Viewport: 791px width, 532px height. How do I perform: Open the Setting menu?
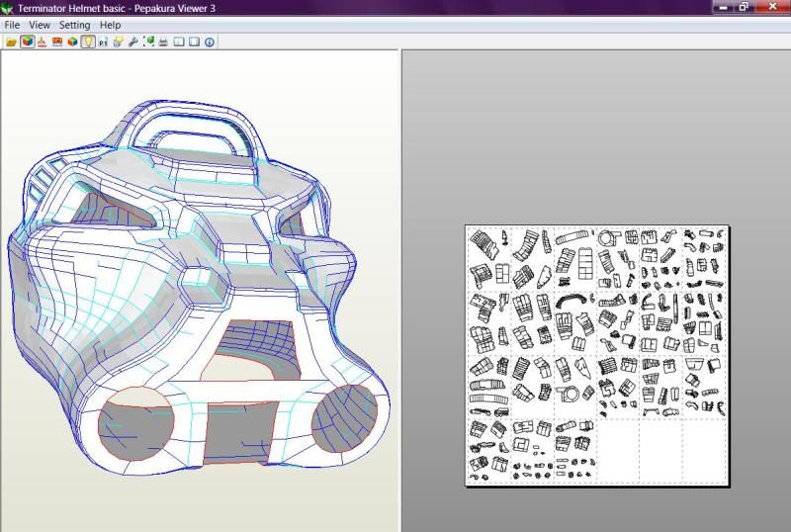click(75, 25)
